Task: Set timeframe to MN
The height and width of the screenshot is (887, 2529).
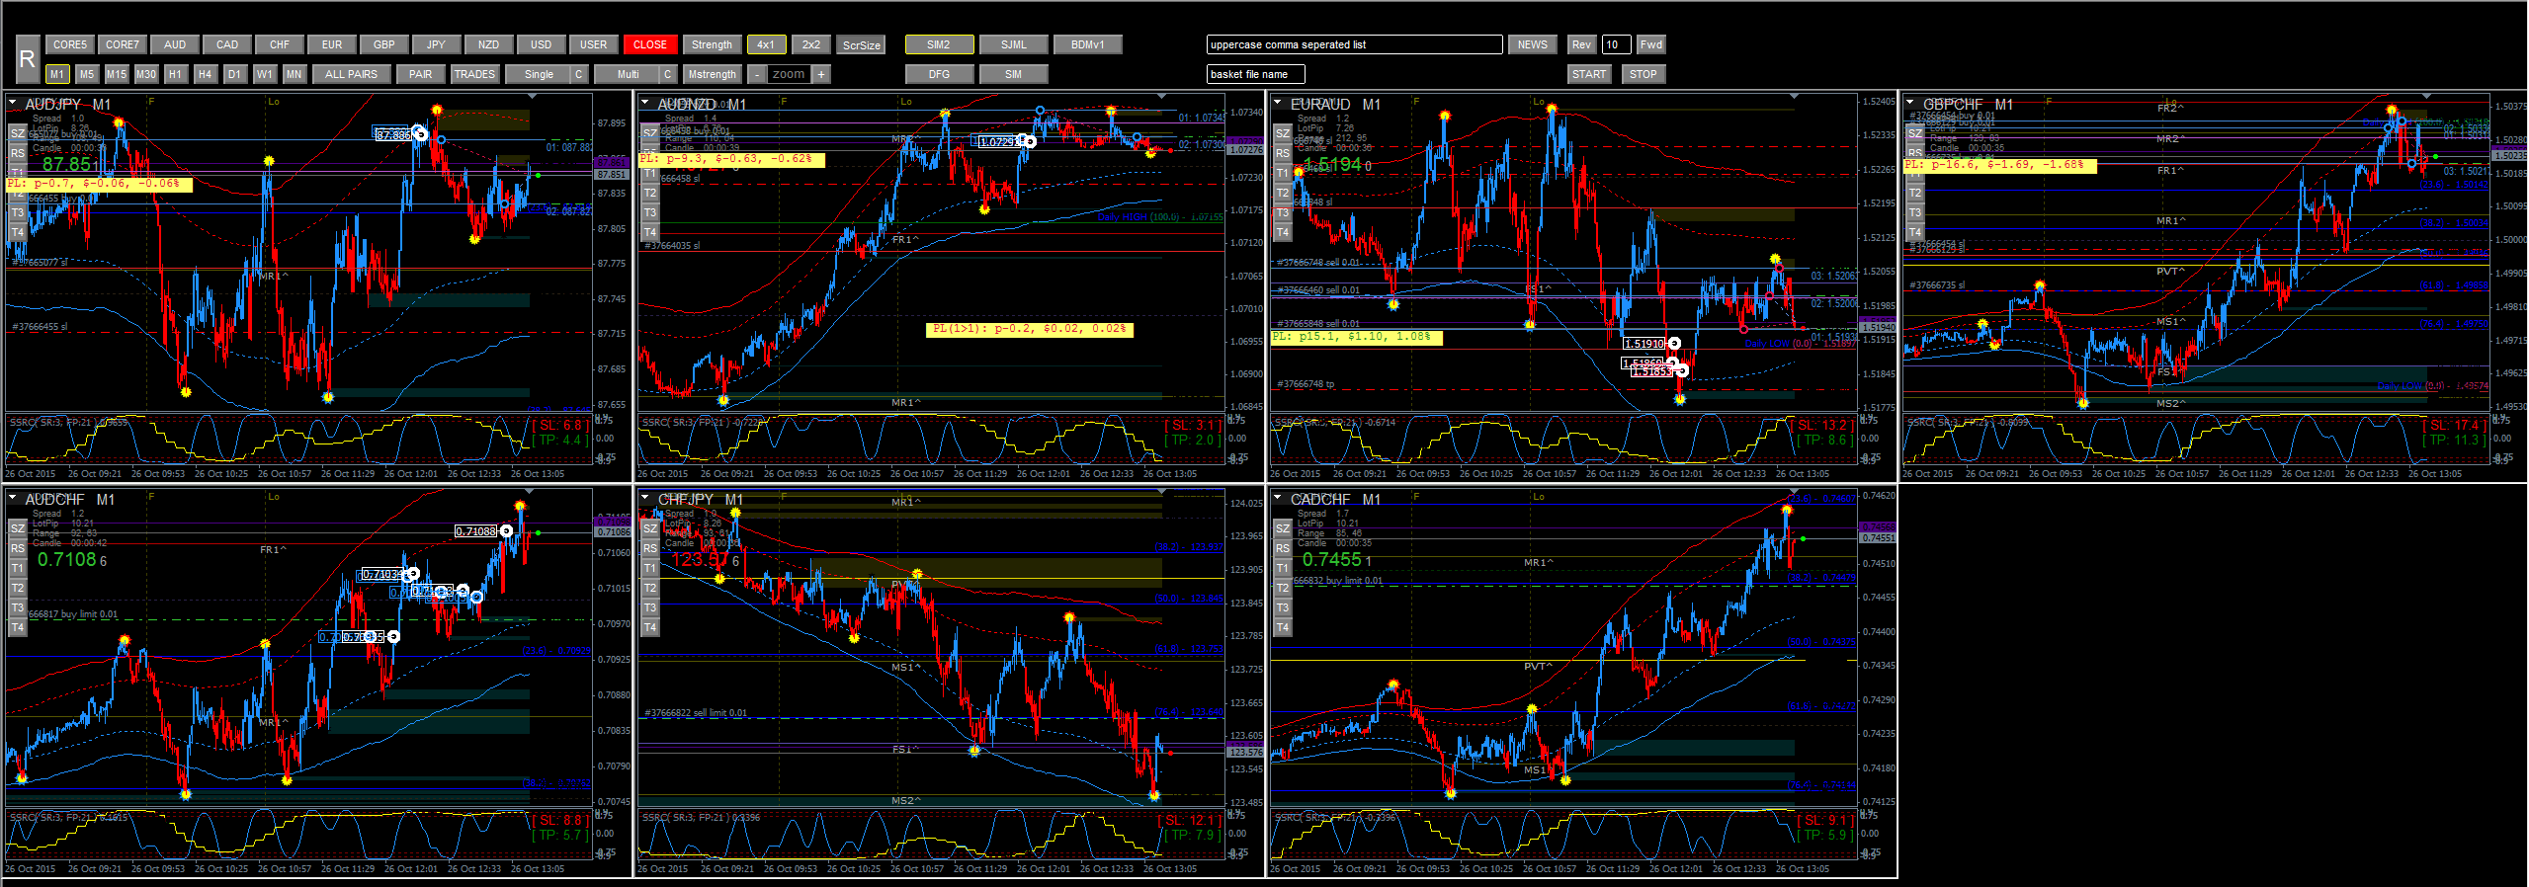Action: point(294,74)
